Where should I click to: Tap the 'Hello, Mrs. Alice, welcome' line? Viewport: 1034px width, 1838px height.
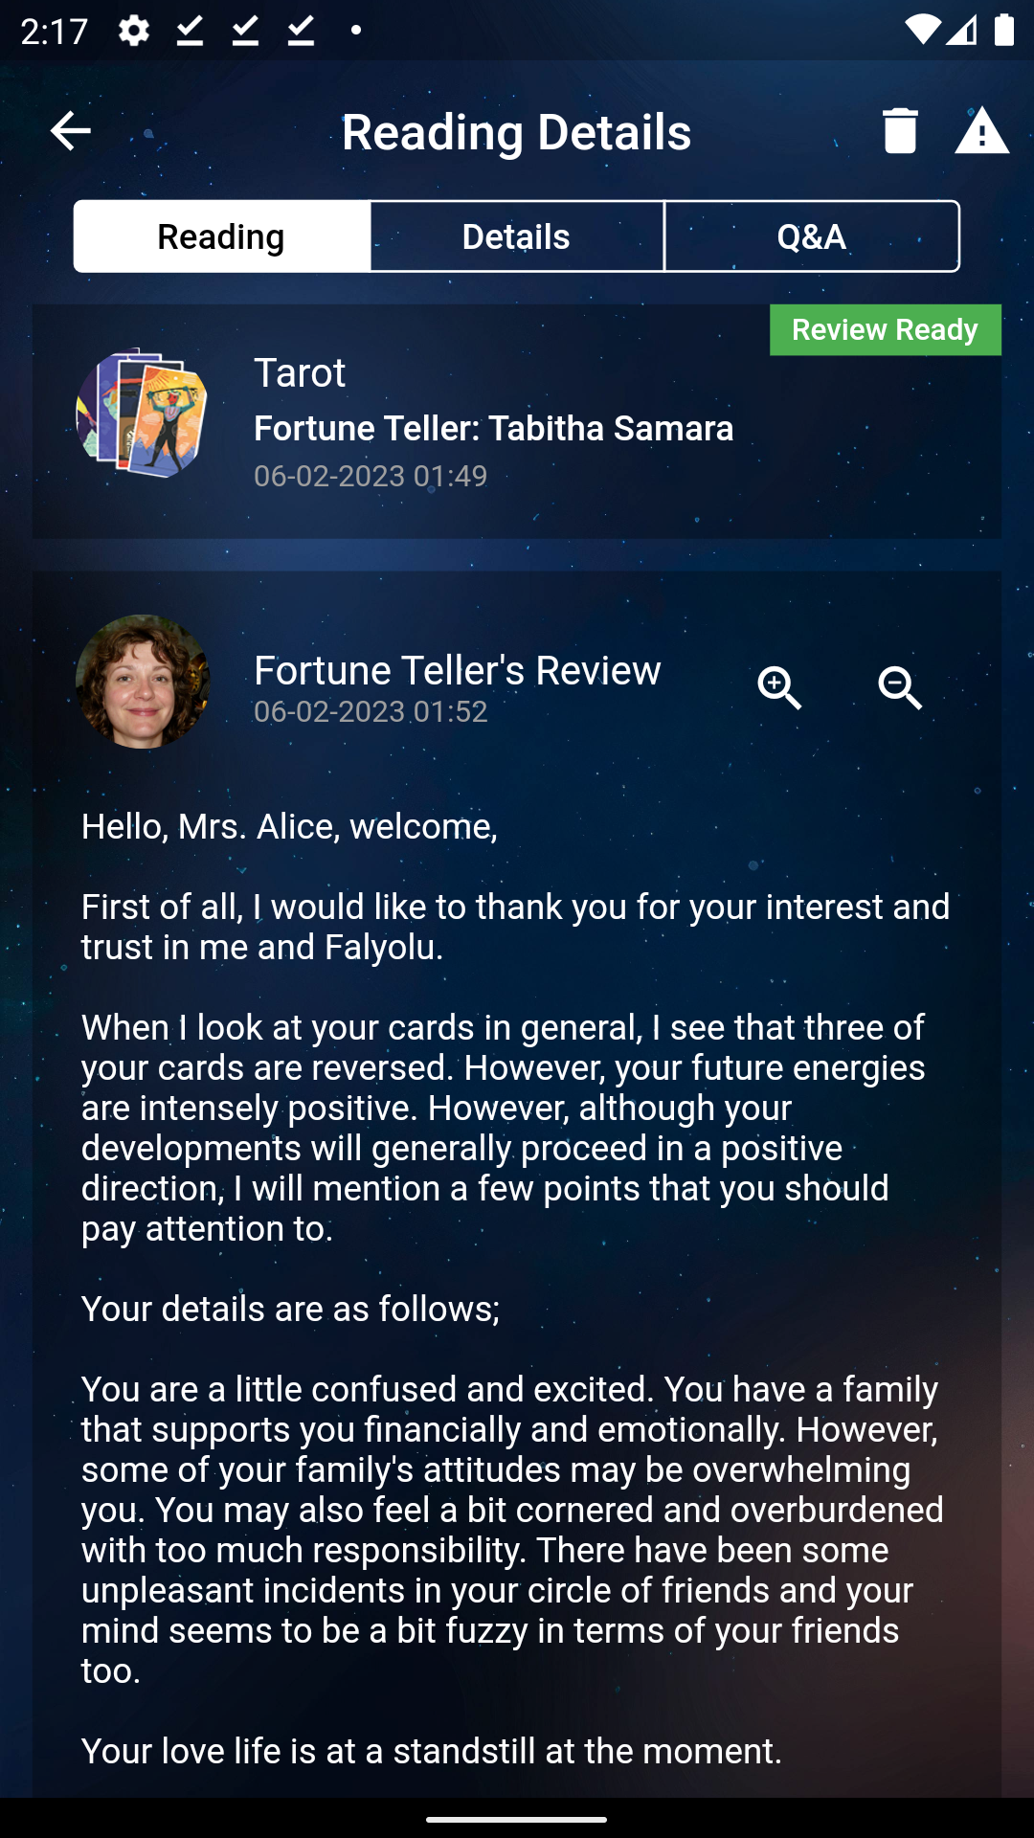(289, 826)
